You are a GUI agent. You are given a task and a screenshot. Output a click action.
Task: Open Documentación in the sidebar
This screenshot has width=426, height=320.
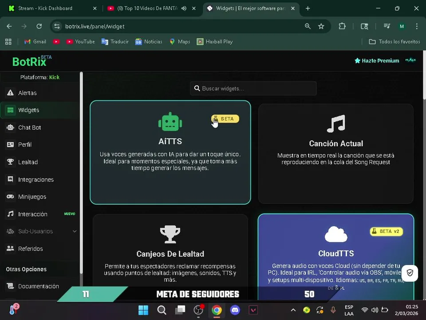[x=39, y=286]
